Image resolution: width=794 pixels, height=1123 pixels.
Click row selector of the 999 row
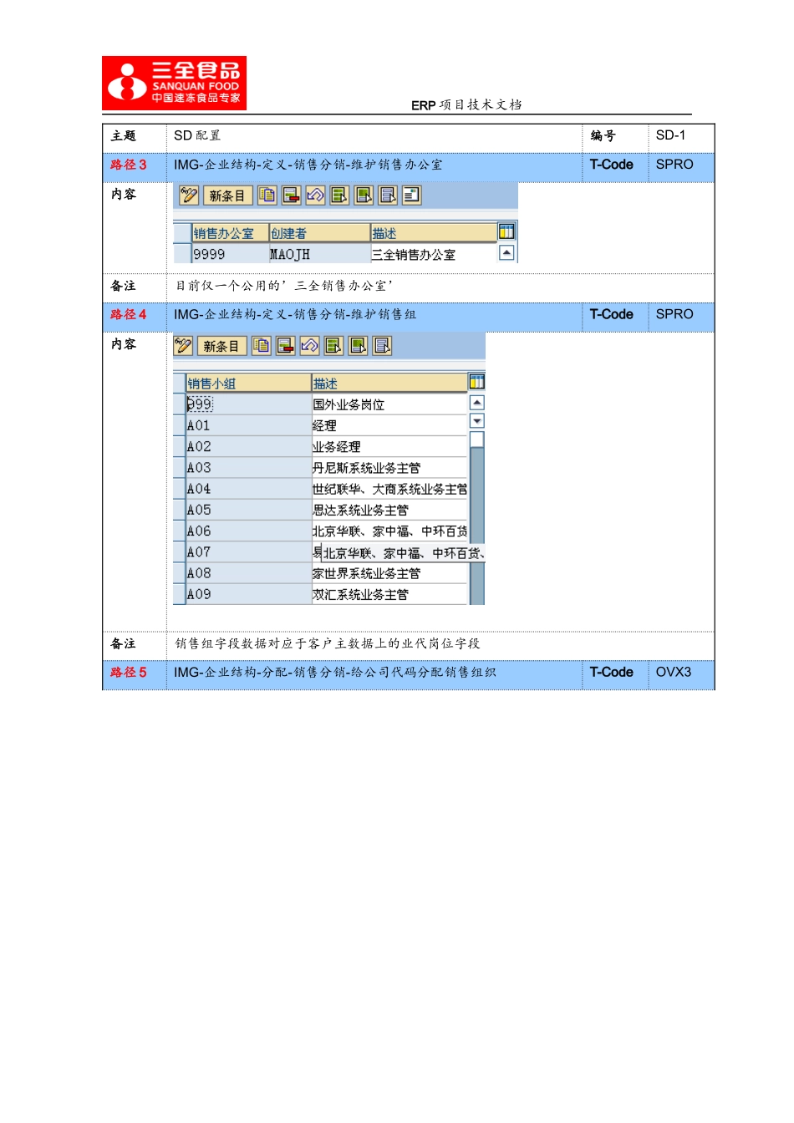(179, 404)
